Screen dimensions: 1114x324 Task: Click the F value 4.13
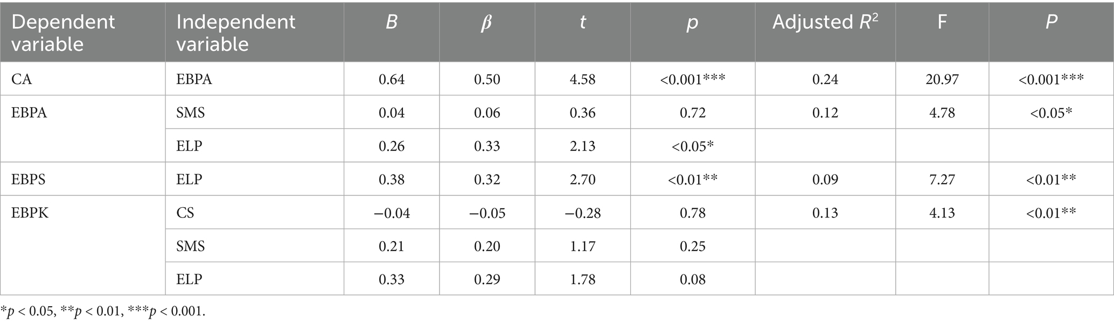click(942, 213)
